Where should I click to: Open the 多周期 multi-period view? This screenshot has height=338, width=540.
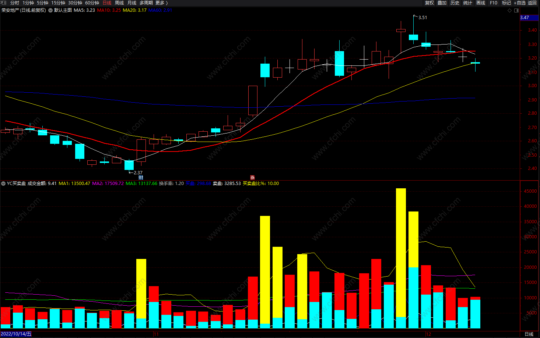click(146, 3)
